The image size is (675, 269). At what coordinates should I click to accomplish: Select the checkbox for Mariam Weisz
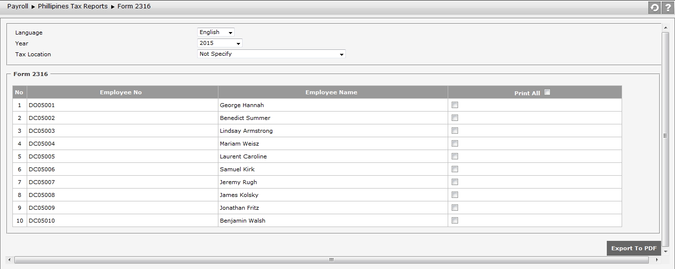(455, 144)
